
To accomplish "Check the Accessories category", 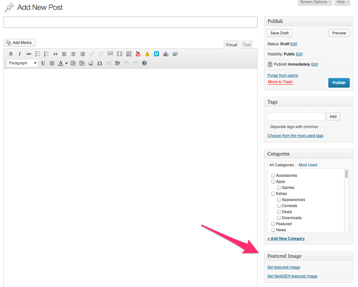I will tap(273, 176).
